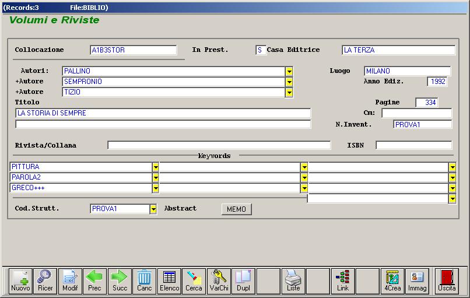The height and width of the screenshot is (298, 470).
Task: Click the File:BIBLIO title bar text
Action: coord(89,8)
